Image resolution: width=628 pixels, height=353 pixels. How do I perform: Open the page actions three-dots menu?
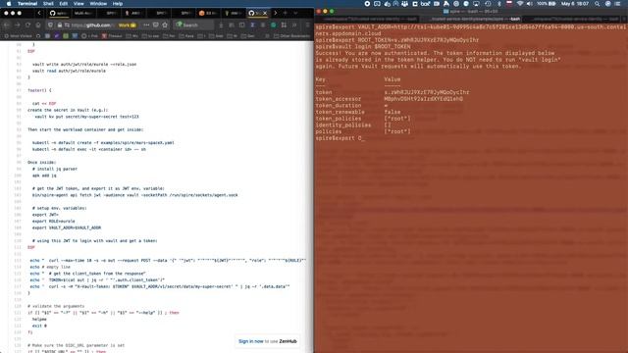tap(146, 25)
